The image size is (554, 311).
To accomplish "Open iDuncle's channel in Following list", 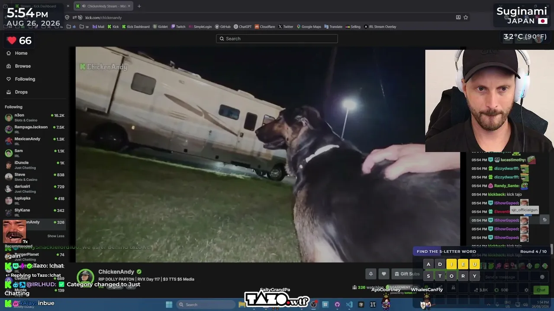I will pyautogui.click(x=35, y=165).
